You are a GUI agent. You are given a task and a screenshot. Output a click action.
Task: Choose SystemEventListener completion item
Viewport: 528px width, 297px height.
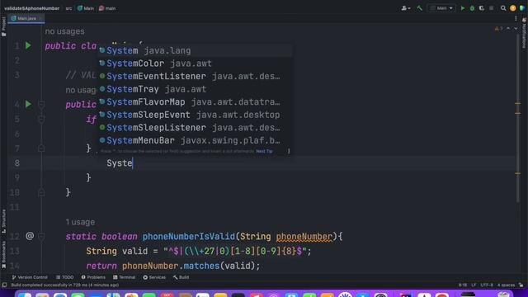tap(195, 76)
